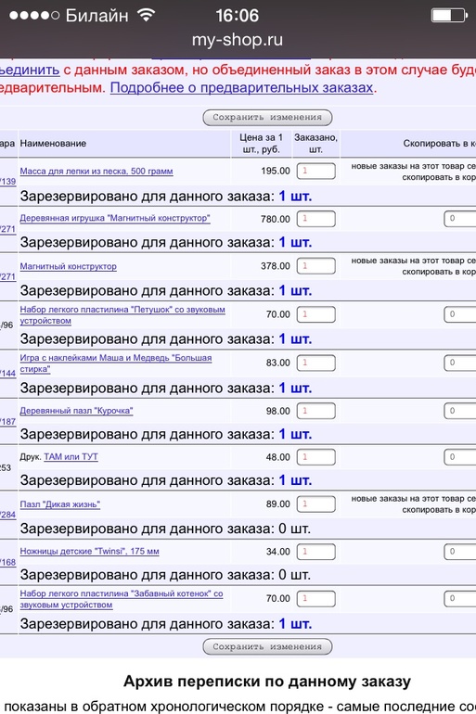The height and width of the screenshot is (714, 476).
Task: Click the 'Заказано, шт.' column header
Action: coord(315,144)
